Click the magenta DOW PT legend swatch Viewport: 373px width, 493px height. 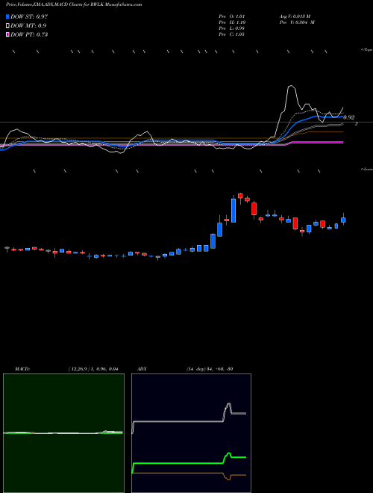(x=7, y=34)
